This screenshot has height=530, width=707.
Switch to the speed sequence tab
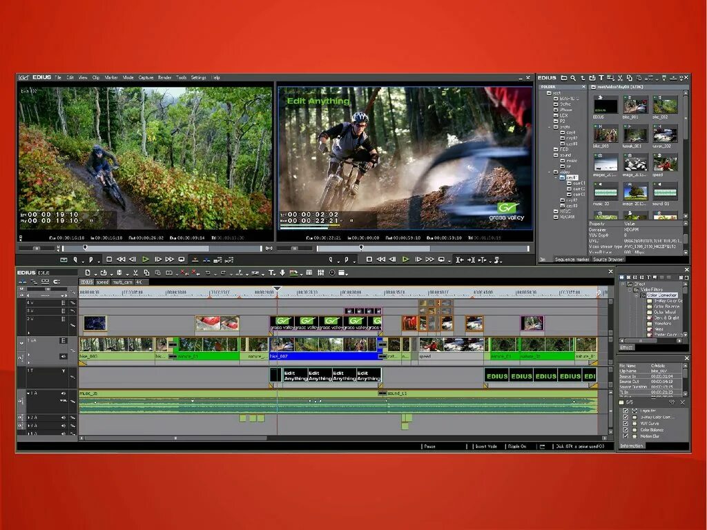point(102,282)
